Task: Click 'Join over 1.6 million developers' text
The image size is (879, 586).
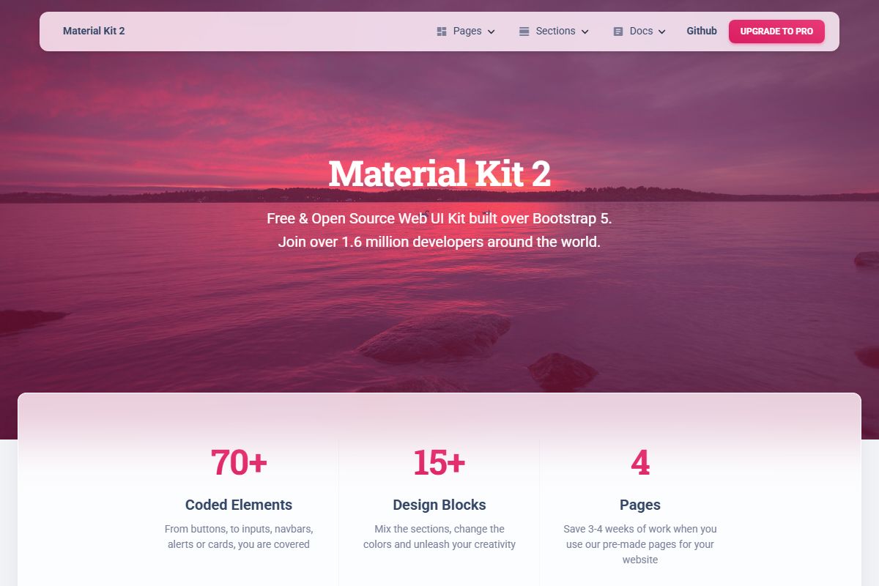Action: pyautogui.click(x=439, y=242)
